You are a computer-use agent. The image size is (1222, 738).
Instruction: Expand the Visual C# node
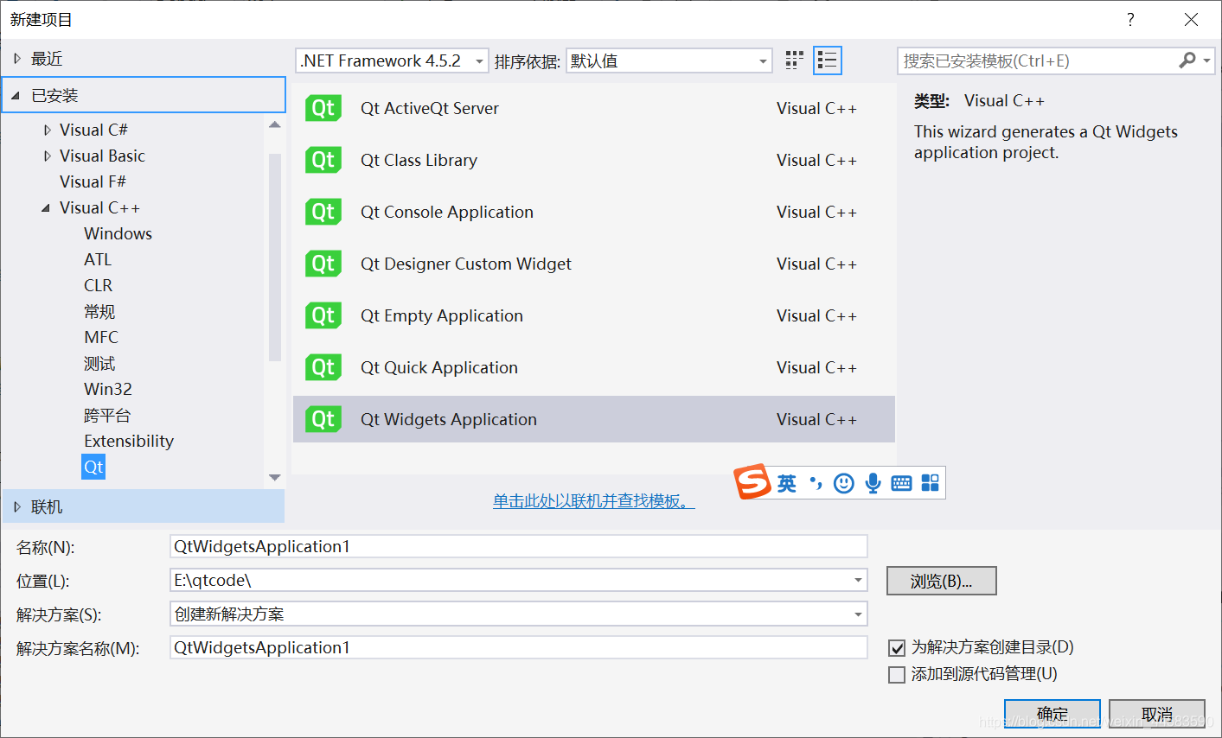48,130
